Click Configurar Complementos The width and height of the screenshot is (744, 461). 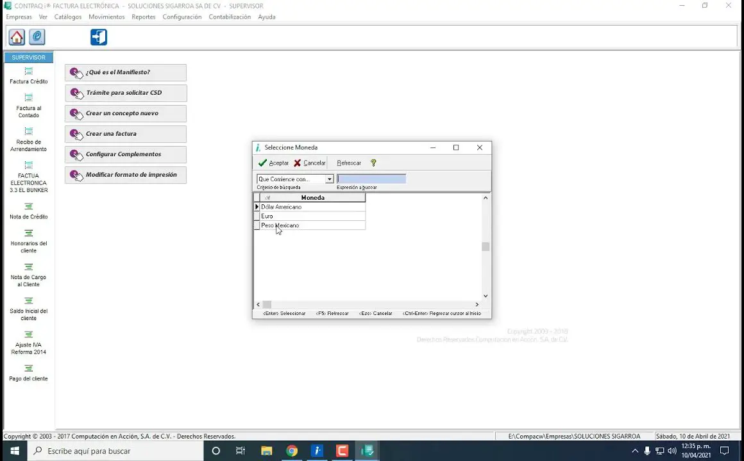tap(126, 154)
